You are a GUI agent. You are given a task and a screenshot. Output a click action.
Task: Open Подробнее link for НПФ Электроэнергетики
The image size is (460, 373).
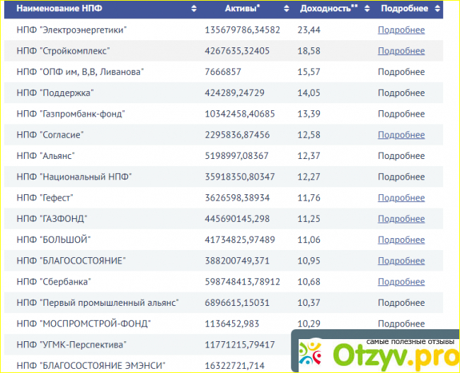click(401, 30)
